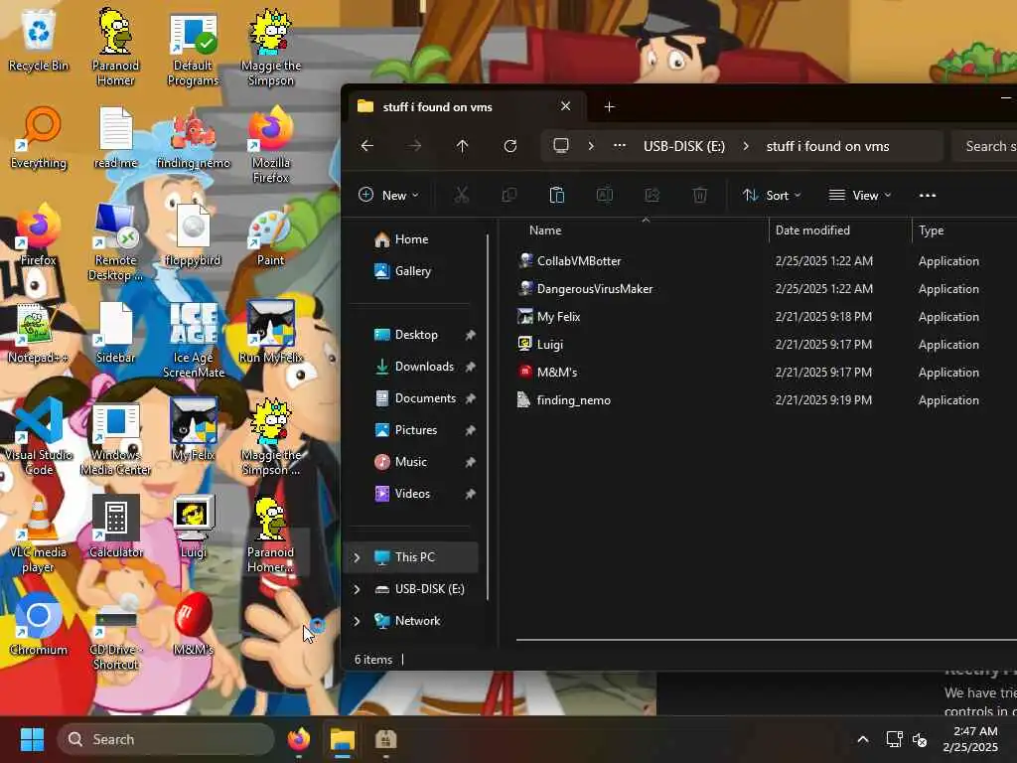Open the Sidebar desktop shortcut

pyautogui.click(x=115, y=333)
